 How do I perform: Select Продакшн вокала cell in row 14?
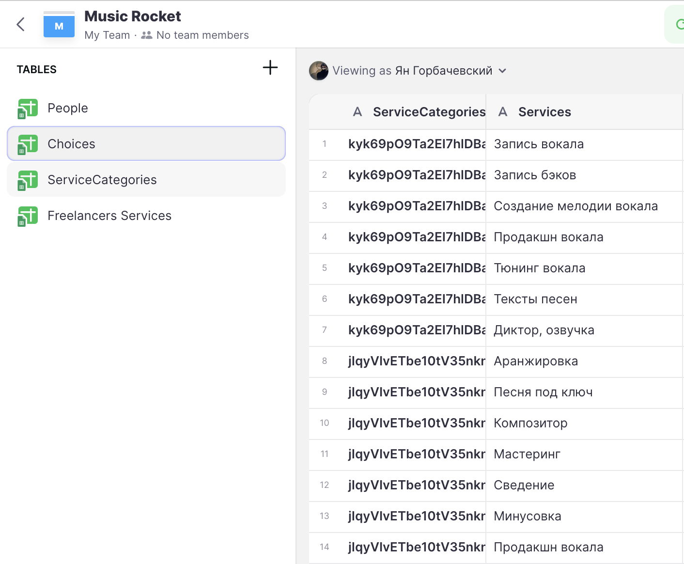584,548
